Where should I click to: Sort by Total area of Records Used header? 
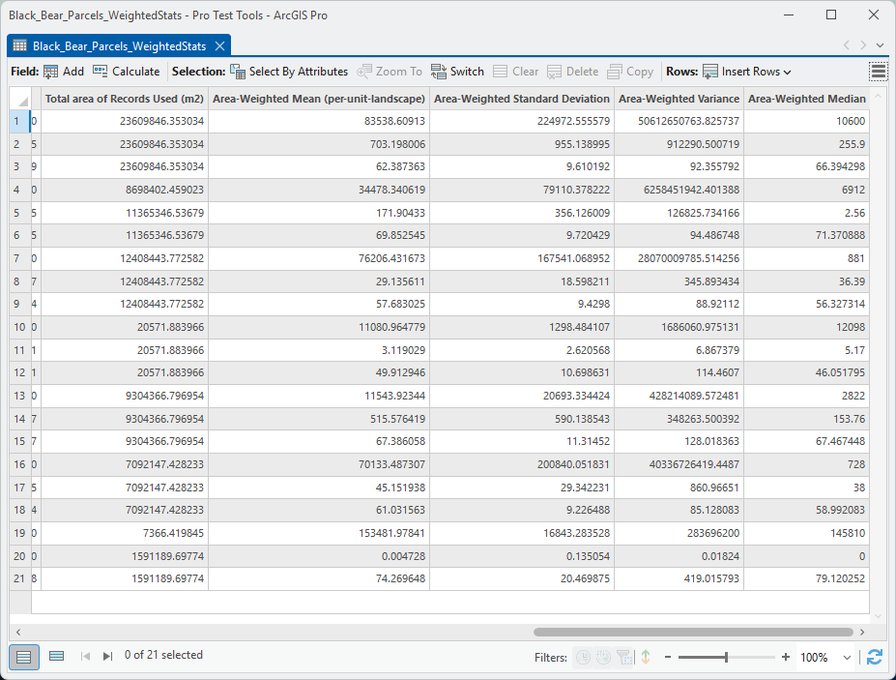(125, 99)
